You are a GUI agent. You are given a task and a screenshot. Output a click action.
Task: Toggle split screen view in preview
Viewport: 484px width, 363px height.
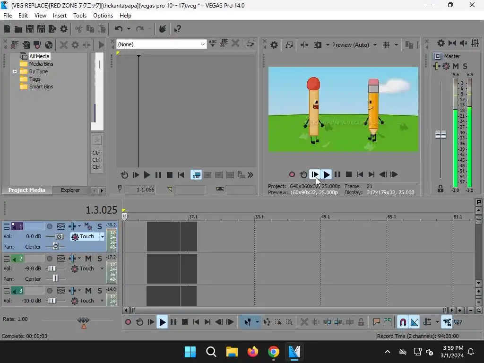317,45
